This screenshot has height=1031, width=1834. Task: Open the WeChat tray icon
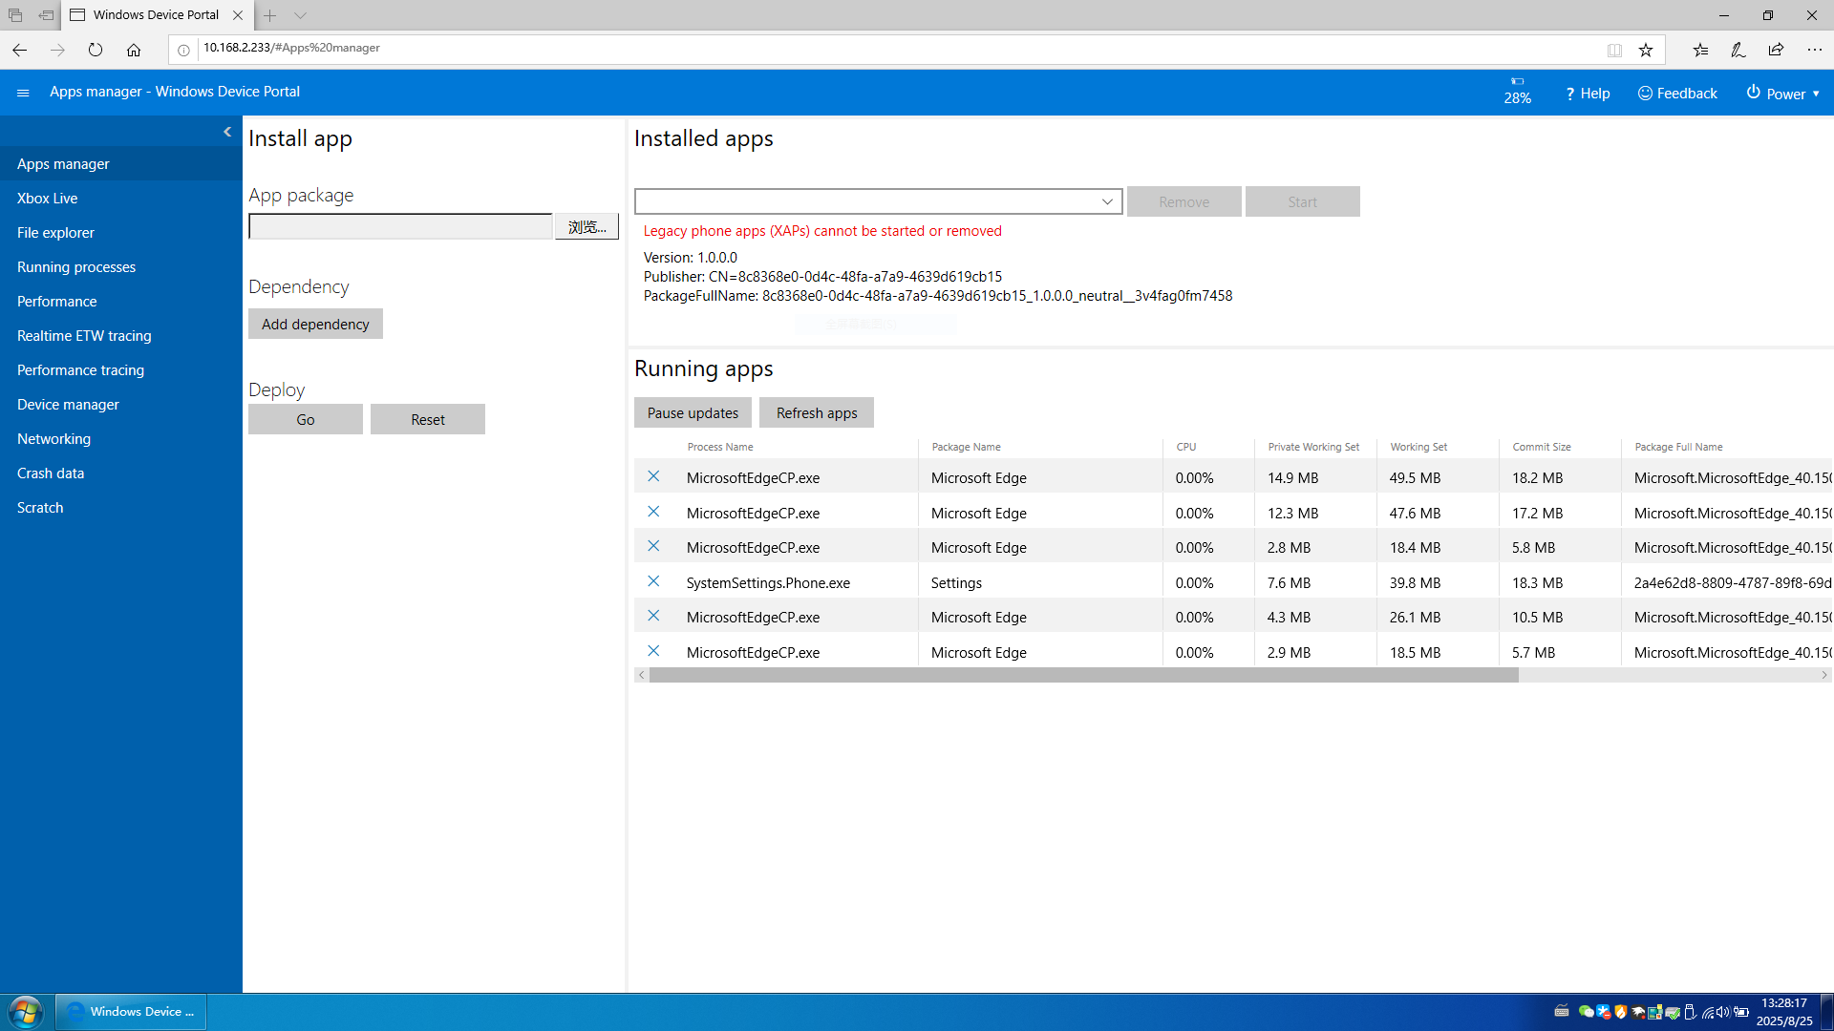coord(1586,1012)
